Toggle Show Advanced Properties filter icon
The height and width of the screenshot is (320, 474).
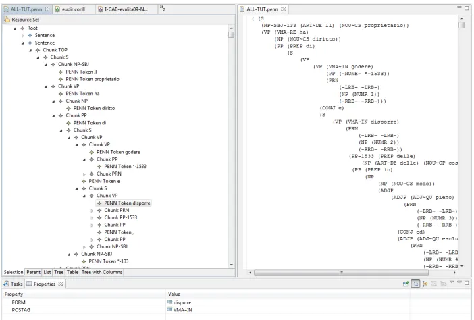425,284
